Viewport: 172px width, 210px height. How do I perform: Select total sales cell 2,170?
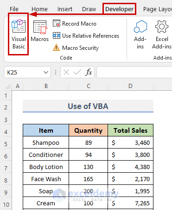click(131, 179)
